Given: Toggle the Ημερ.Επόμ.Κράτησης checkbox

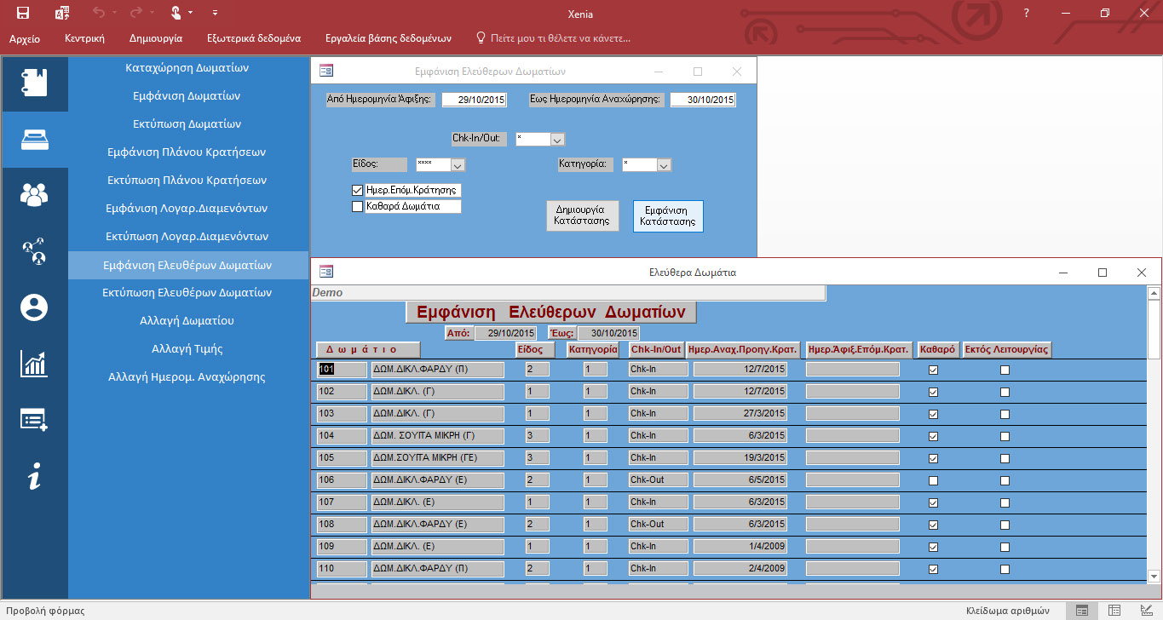Looking at the screenshot, I should (x=358, y=190).
